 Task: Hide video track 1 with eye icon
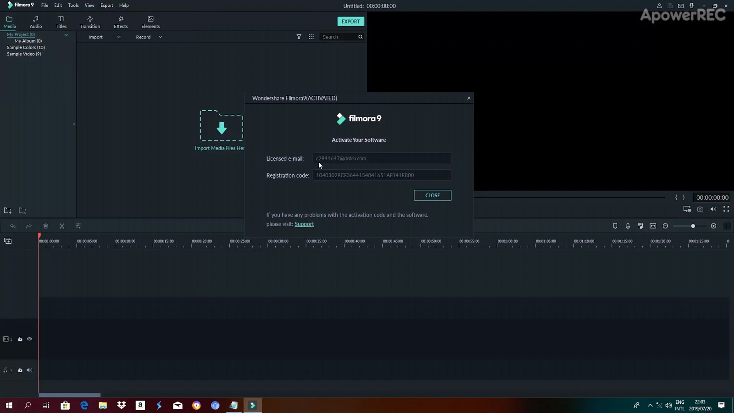pos(29,339)
